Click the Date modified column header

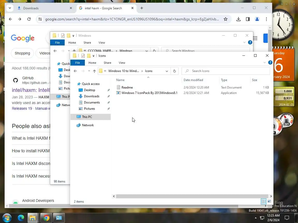point(193,80)
